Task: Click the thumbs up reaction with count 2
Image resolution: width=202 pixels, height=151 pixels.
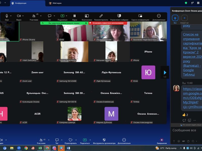Action: [185, 115]
